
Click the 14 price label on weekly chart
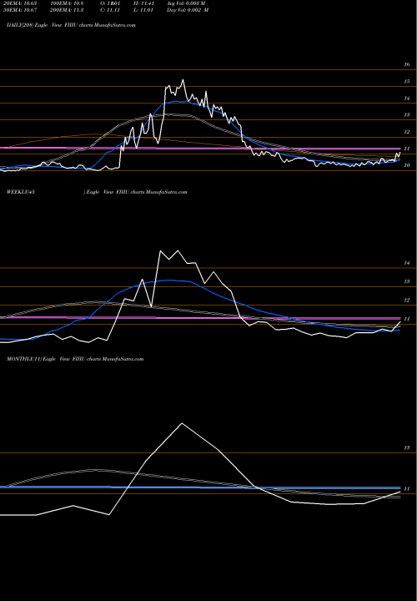pos(407,263)
